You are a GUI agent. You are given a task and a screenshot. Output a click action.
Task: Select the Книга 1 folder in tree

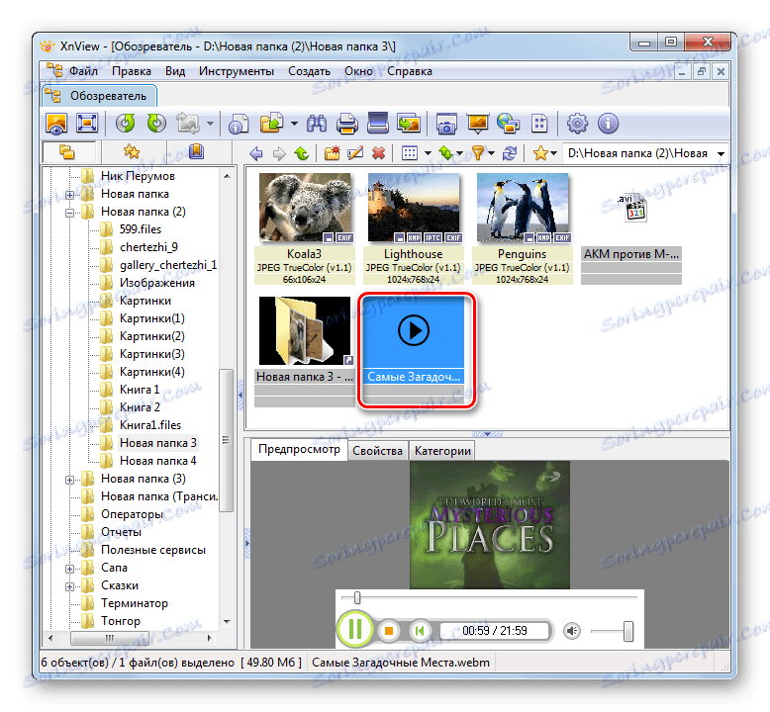pos(140,390)
